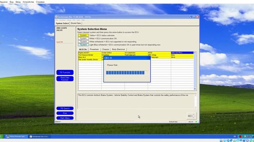Select the Air suspension cell
This screenshot has height=142, width=254.
pos(136,52)
